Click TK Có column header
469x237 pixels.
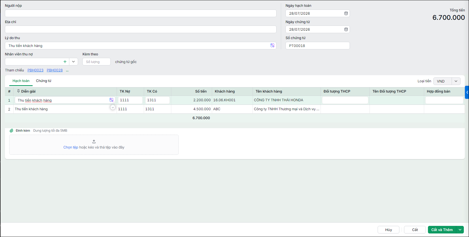tap(157, 91)
